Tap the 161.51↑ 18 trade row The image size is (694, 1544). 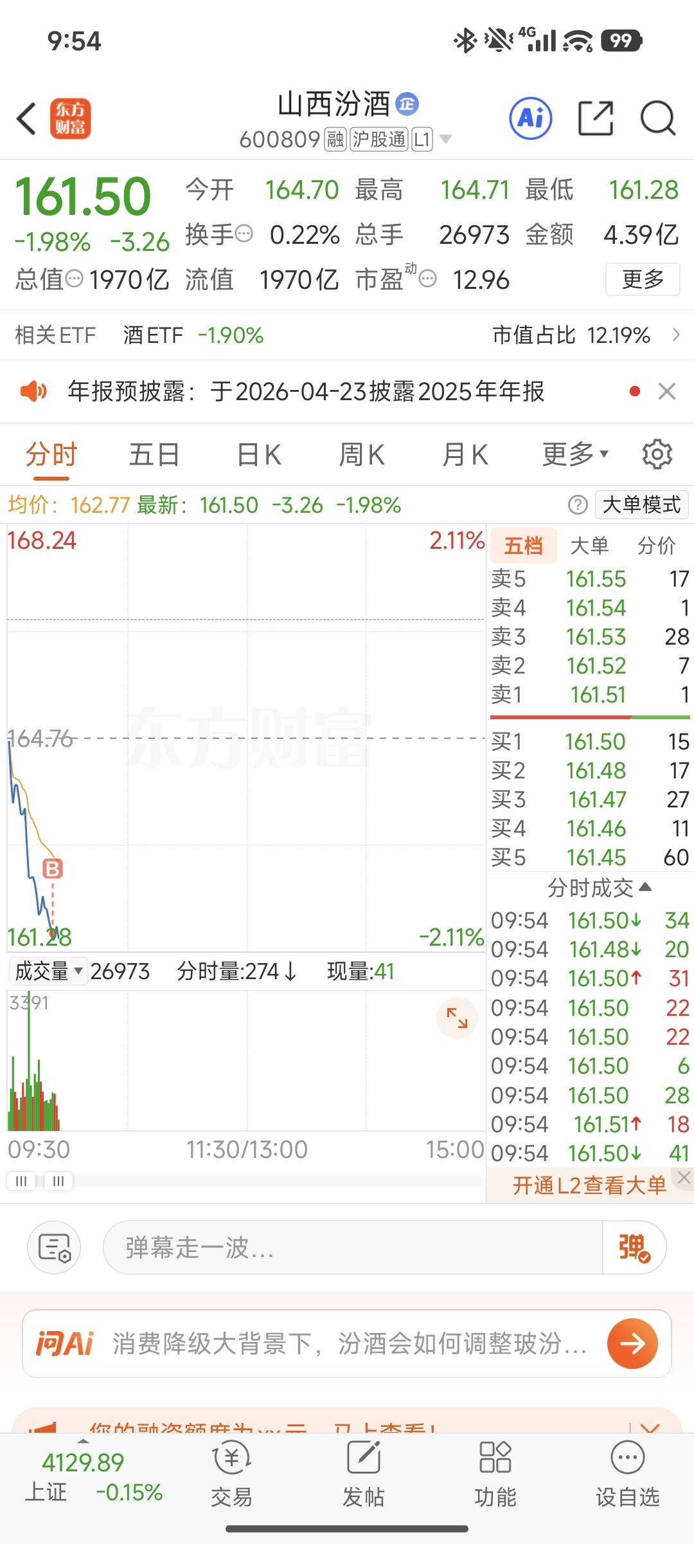[590, 1124]
